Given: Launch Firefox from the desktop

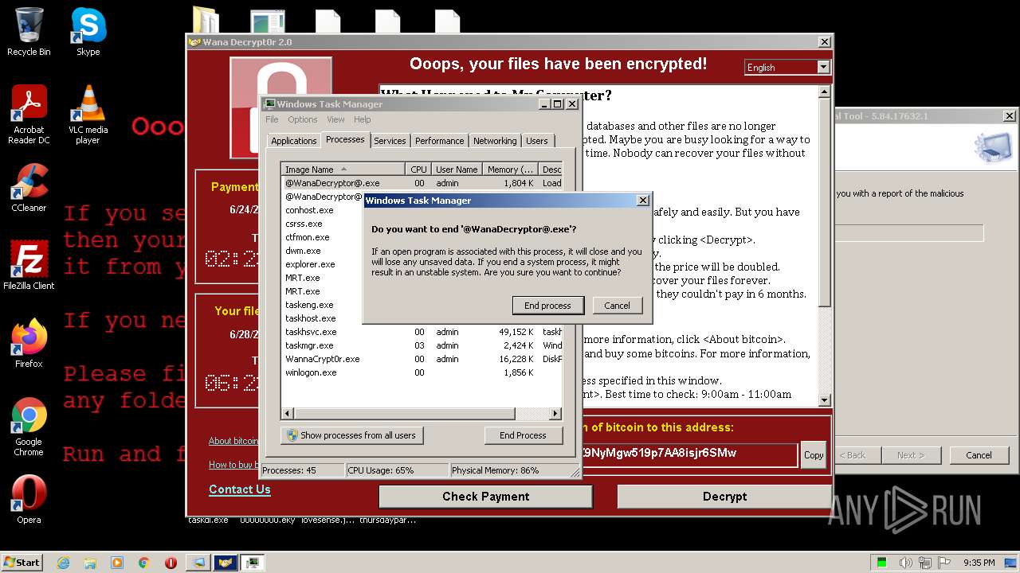Looking at the screenshot, I should pos(29,344).
